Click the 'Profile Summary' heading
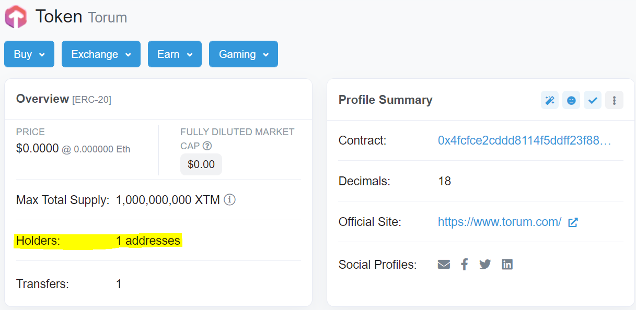 (386, 100)
